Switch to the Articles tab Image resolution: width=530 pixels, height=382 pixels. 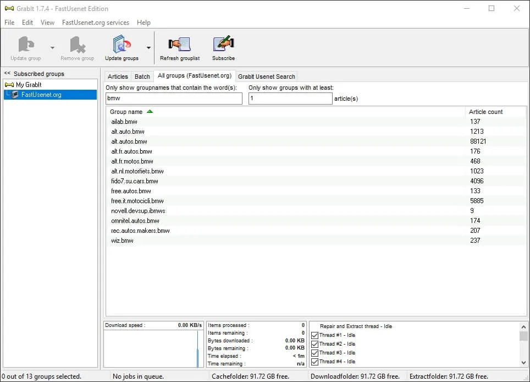pyautogui.click(x=118, y=77)
